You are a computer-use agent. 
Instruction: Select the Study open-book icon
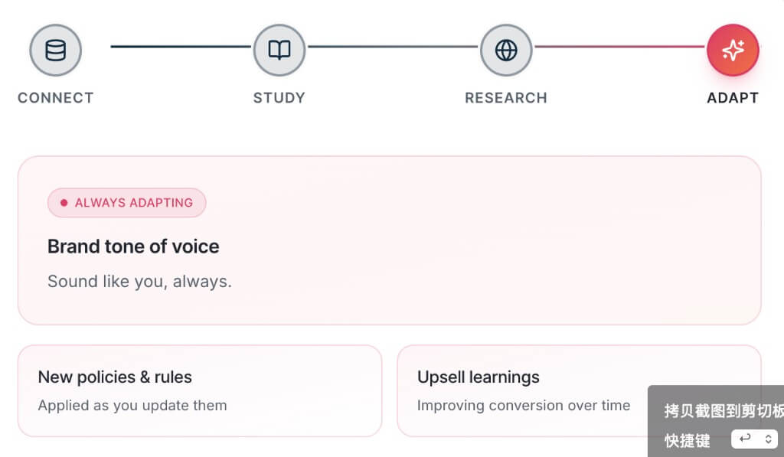[279, 50]
